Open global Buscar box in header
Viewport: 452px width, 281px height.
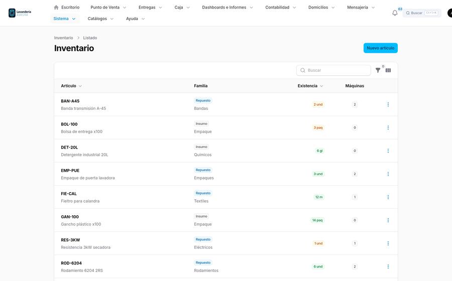(422, 13)
